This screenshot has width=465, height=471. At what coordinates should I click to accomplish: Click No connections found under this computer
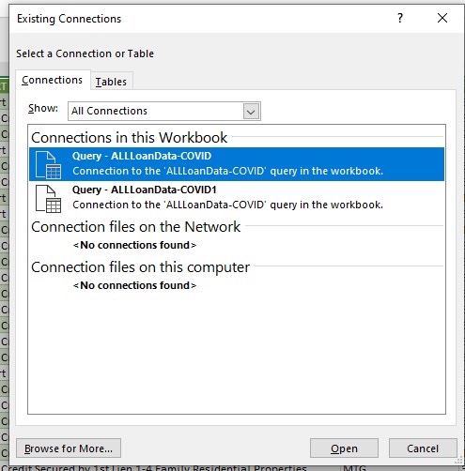[x=134, y=285]
